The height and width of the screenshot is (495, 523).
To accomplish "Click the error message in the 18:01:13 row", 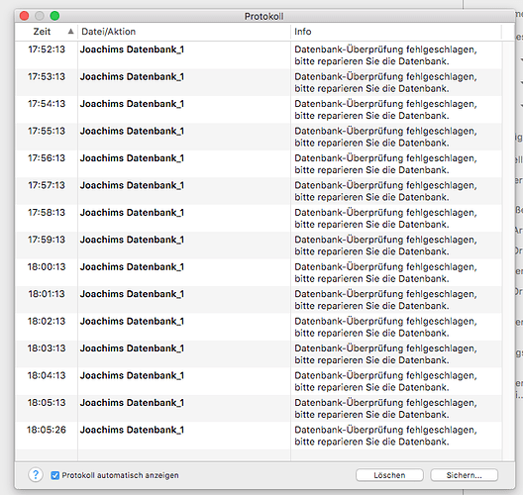I will click(385, 300).
